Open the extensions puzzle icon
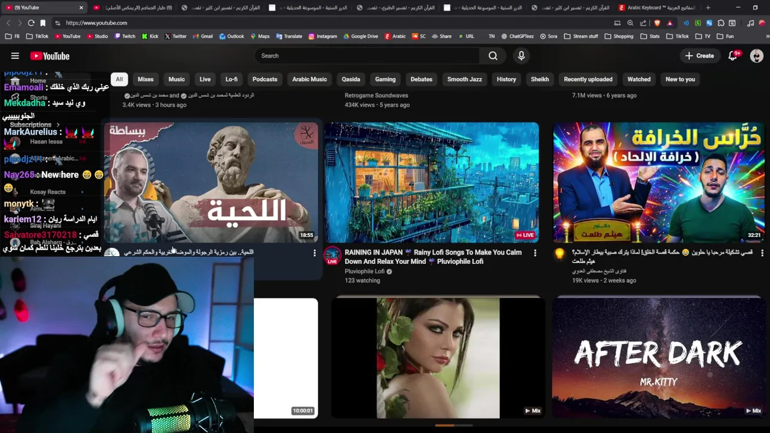The image size is (770, 433). coord(721,23)
